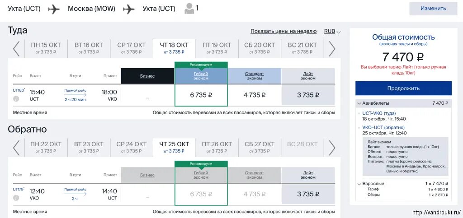Viewport: 463px width, 218px height.
Task: Click the info icon under flight UT180
Action: [x=16, y=99]
